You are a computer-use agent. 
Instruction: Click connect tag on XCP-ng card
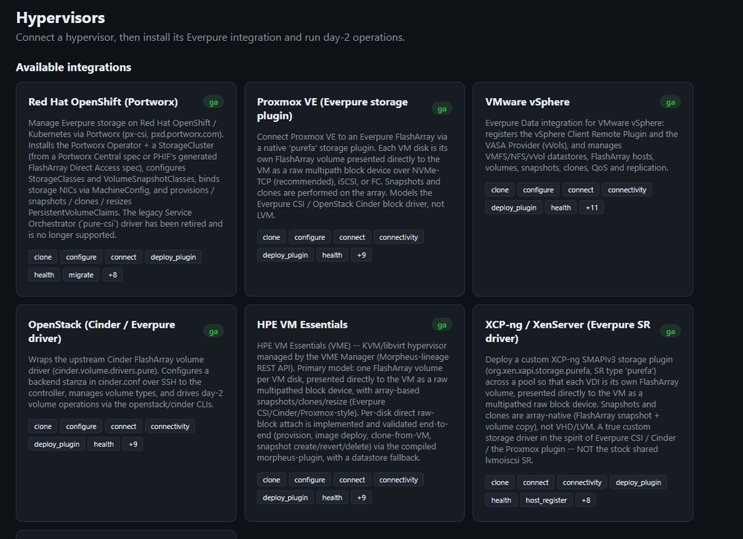pos(535,482)
